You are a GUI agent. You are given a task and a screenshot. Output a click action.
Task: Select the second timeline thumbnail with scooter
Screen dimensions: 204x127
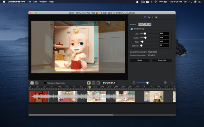click(68, 96)
